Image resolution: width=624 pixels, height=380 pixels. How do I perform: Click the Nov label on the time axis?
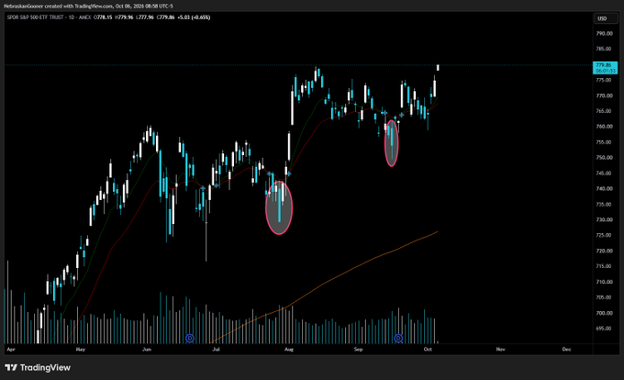pyautogui.click(x=500, y=350)
